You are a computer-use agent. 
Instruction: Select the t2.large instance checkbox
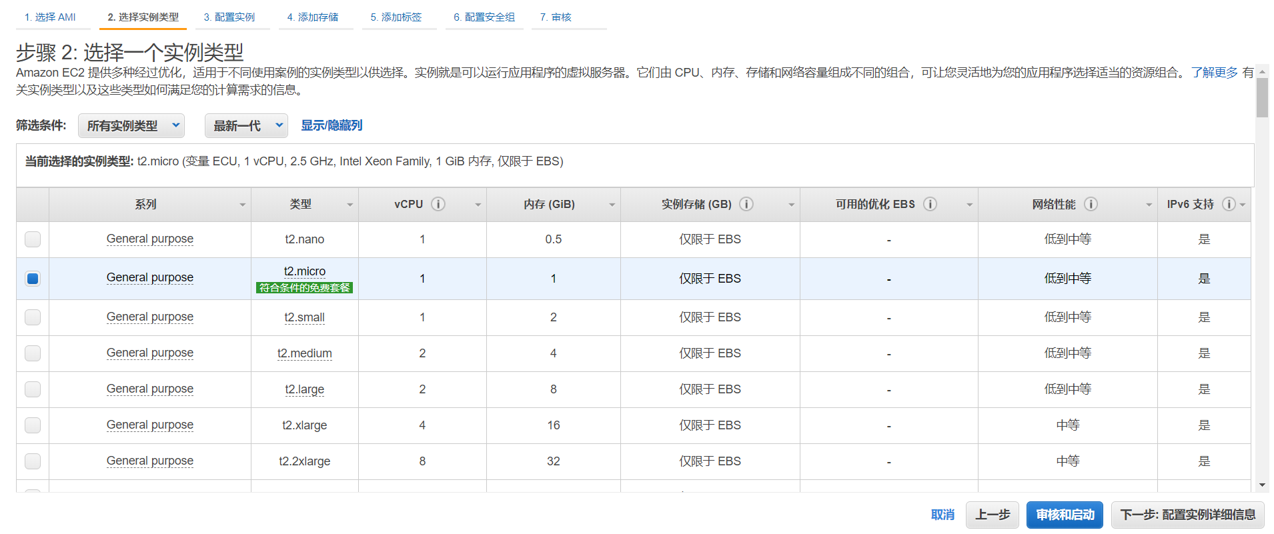33,389
